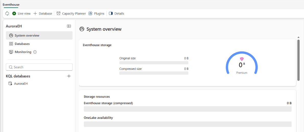Screen dimensions: 304x132
Task: Click into the Search field
Action: click(x=39, y=67)
